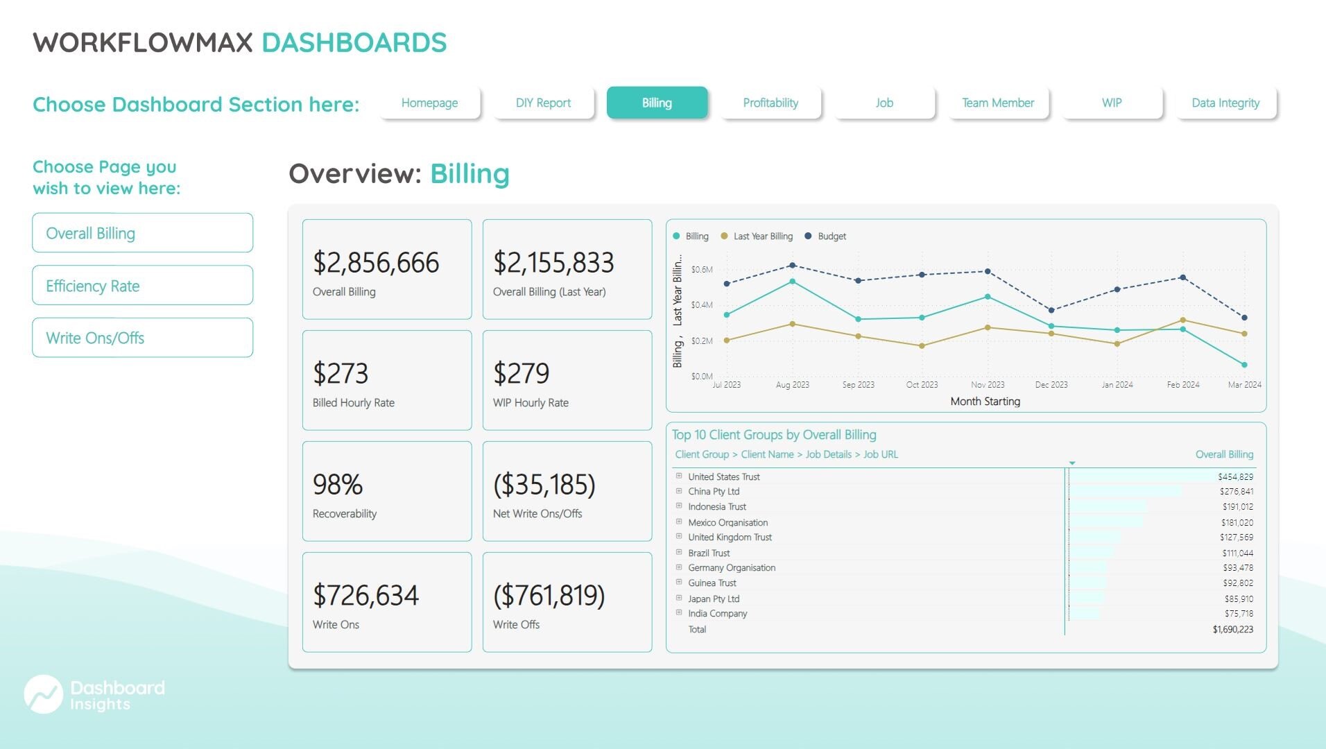Click the $276,841 China Pty Ltd value
The width and height of the screenshot is (1326, 749).
coord(1237,492)
